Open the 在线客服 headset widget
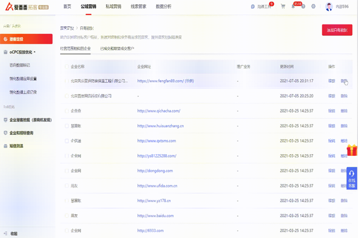Screen dimensions: 358x238 pos(351,177)
